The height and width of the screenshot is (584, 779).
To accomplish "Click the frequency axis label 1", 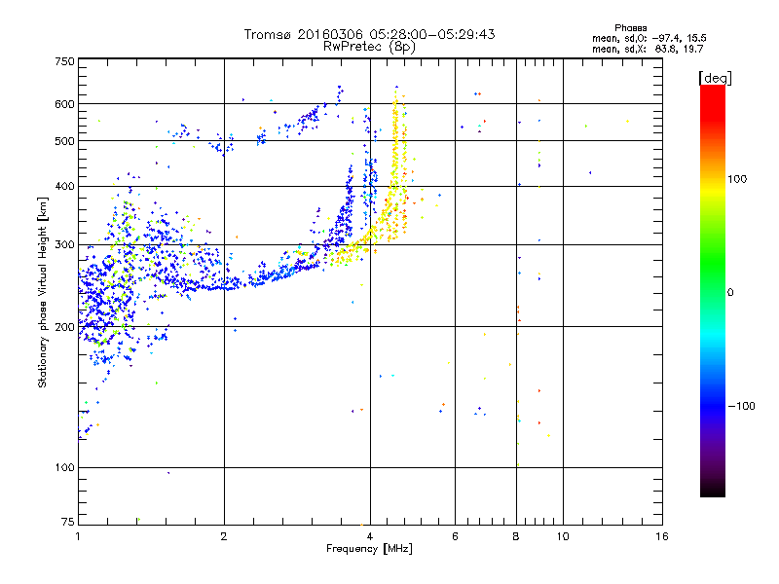I will coord(78,536).
